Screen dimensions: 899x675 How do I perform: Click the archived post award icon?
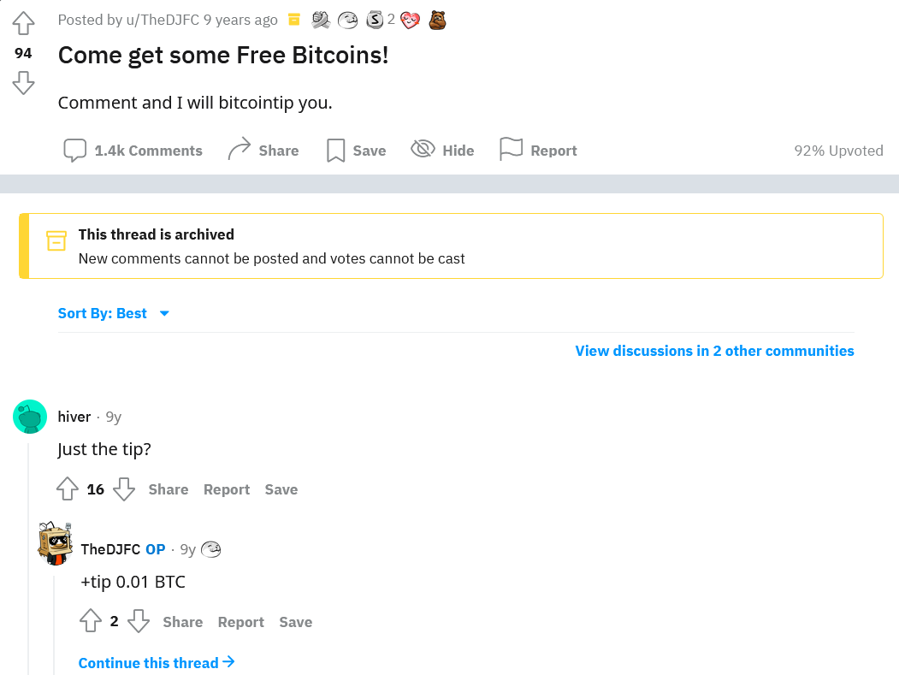coord(293,19)
